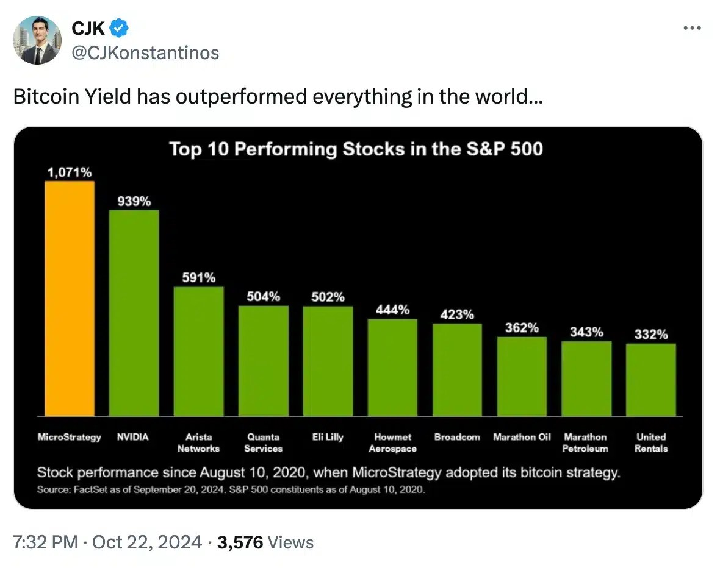This screenshot has width=720, height=568.
Task: Click the 939% value label
Action: tap(134, 201)
